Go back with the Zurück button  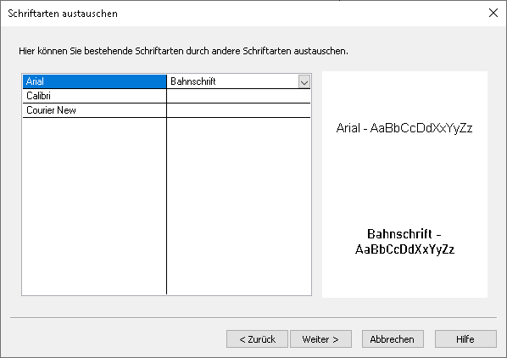point(257,339)
